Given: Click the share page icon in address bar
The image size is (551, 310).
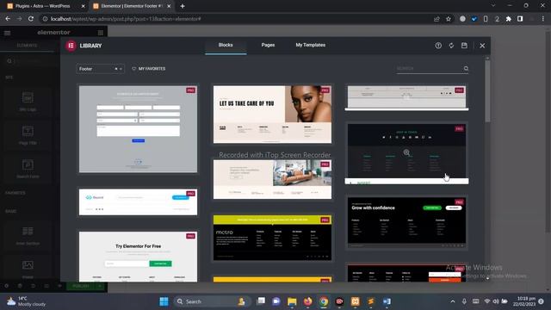Looking at the screenshot, I should pos(436,19).
